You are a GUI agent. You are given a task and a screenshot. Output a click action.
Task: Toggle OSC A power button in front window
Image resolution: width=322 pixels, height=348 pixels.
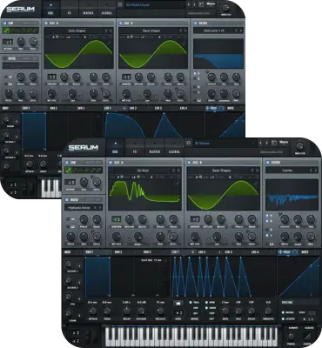tap(111, 163)
